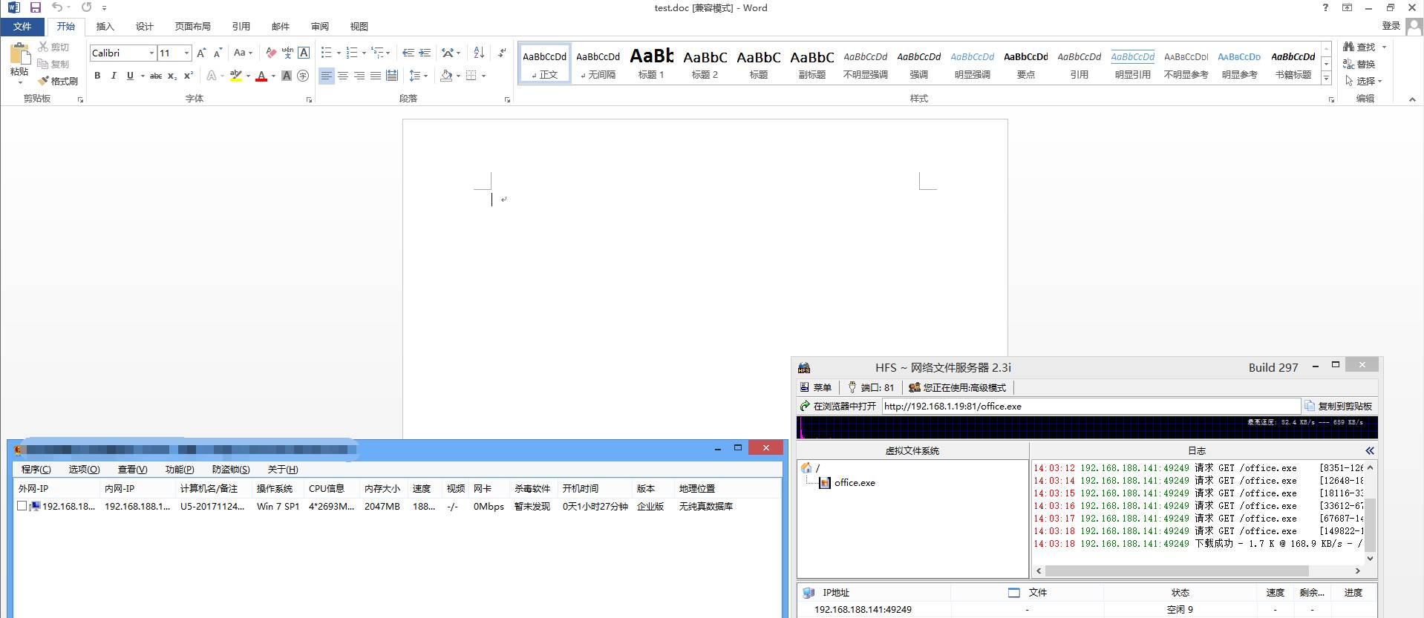The width and height of the screenshot is (1424, 618).
Task: Open the Calibri font name dropdown
Action: tap(151, 53)
